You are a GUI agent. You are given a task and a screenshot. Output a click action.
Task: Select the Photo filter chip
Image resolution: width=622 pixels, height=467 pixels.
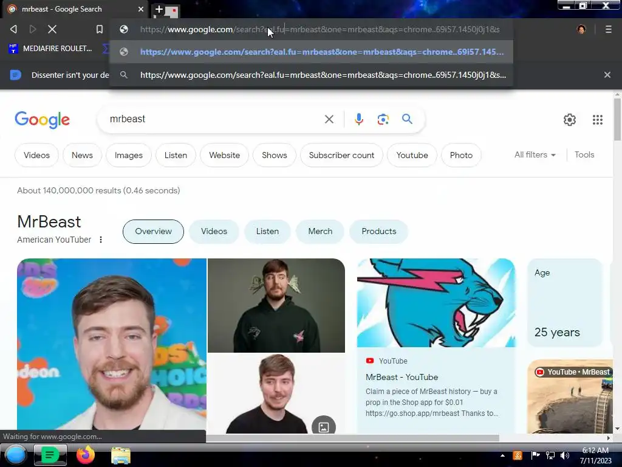[x=461, y=155]
